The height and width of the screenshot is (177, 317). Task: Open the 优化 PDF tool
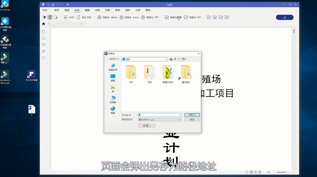(x=84, y=17)
